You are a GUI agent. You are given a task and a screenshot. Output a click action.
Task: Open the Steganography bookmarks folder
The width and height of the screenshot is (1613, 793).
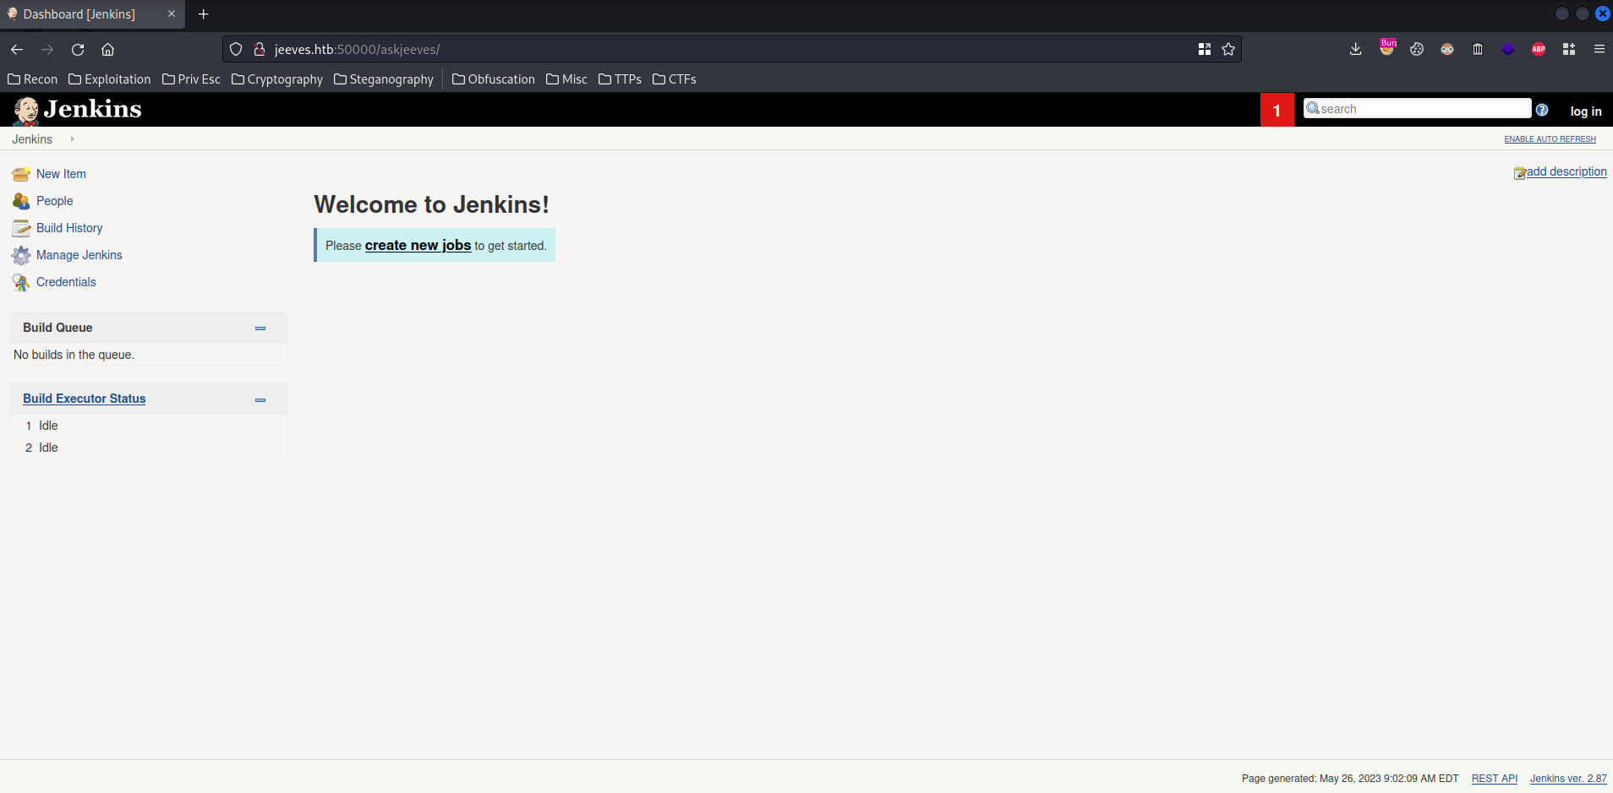click(x=384, y=79)
